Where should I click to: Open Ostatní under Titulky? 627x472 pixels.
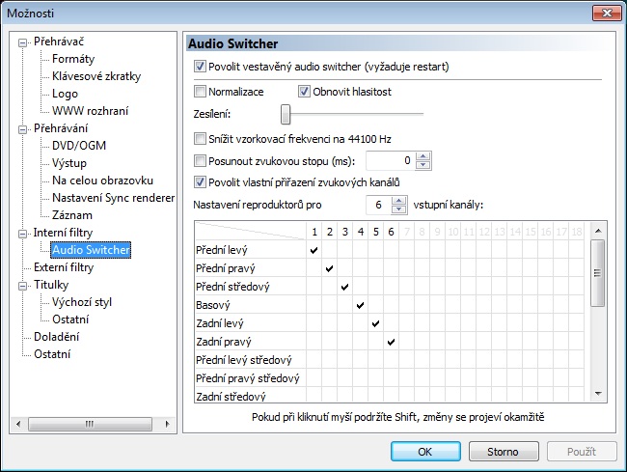coord(70,319)
